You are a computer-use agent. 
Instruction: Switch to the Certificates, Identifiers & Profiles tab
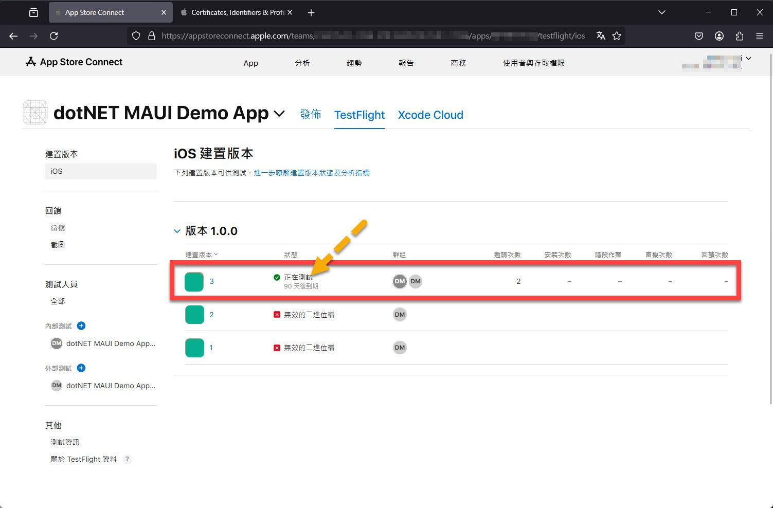point(236,12)
